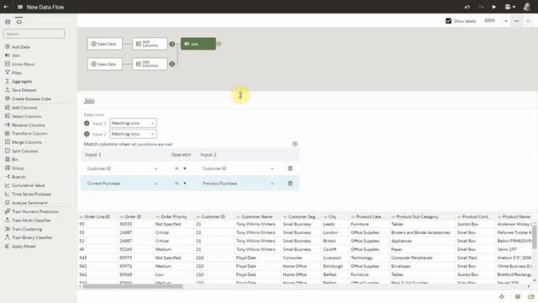The image size is (538, 303).
Task: Select the Split Columns step
Action: (21, 151)
